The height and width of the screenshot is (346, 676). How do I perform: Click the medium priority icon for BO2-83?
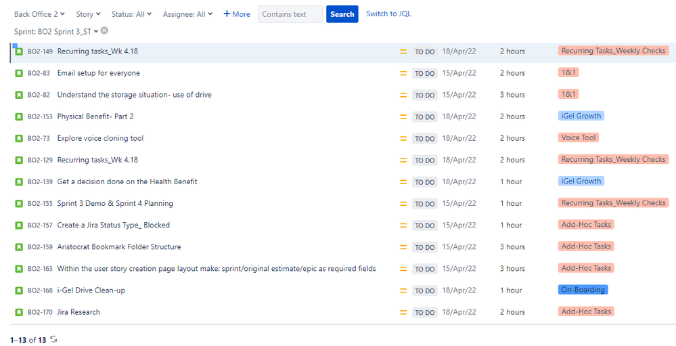pyautogui.click(x=403, y=73)
